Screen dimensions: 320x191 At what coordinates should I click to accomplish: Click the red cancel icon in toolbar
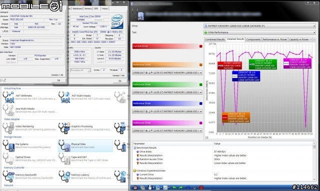[201, 188]
